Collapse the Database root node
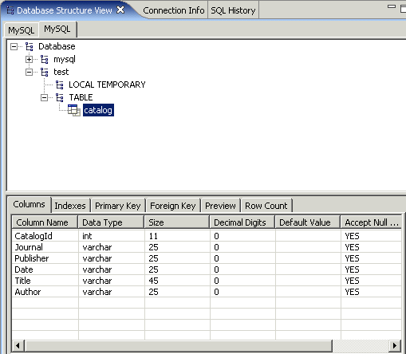This screenshot has width=406, height=354. 14,47
